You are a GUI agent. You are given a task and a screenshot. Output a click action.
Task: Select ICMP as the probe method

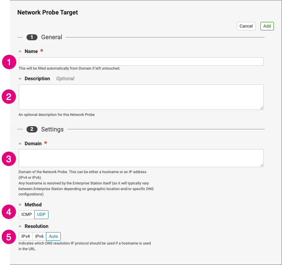(x=27, y=214)
